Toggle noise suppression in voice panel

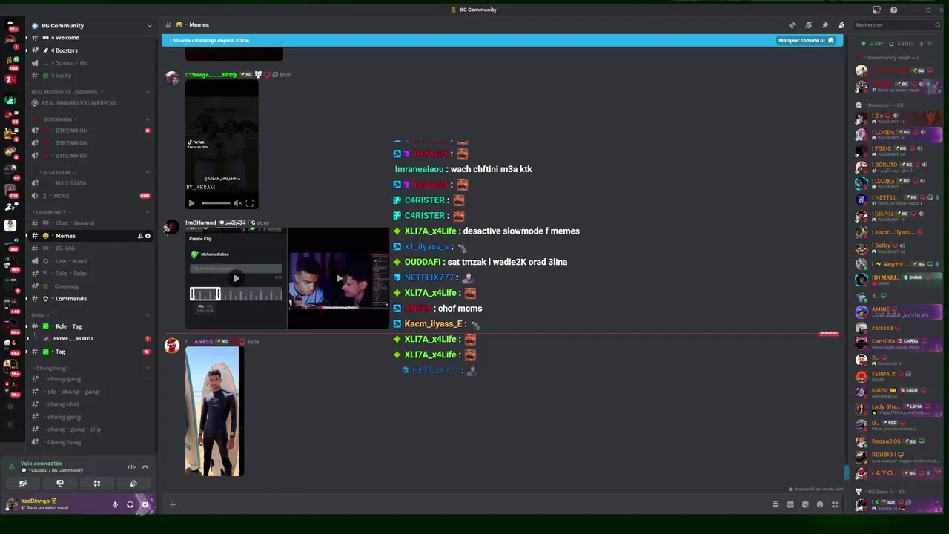[x=131, y=467]
